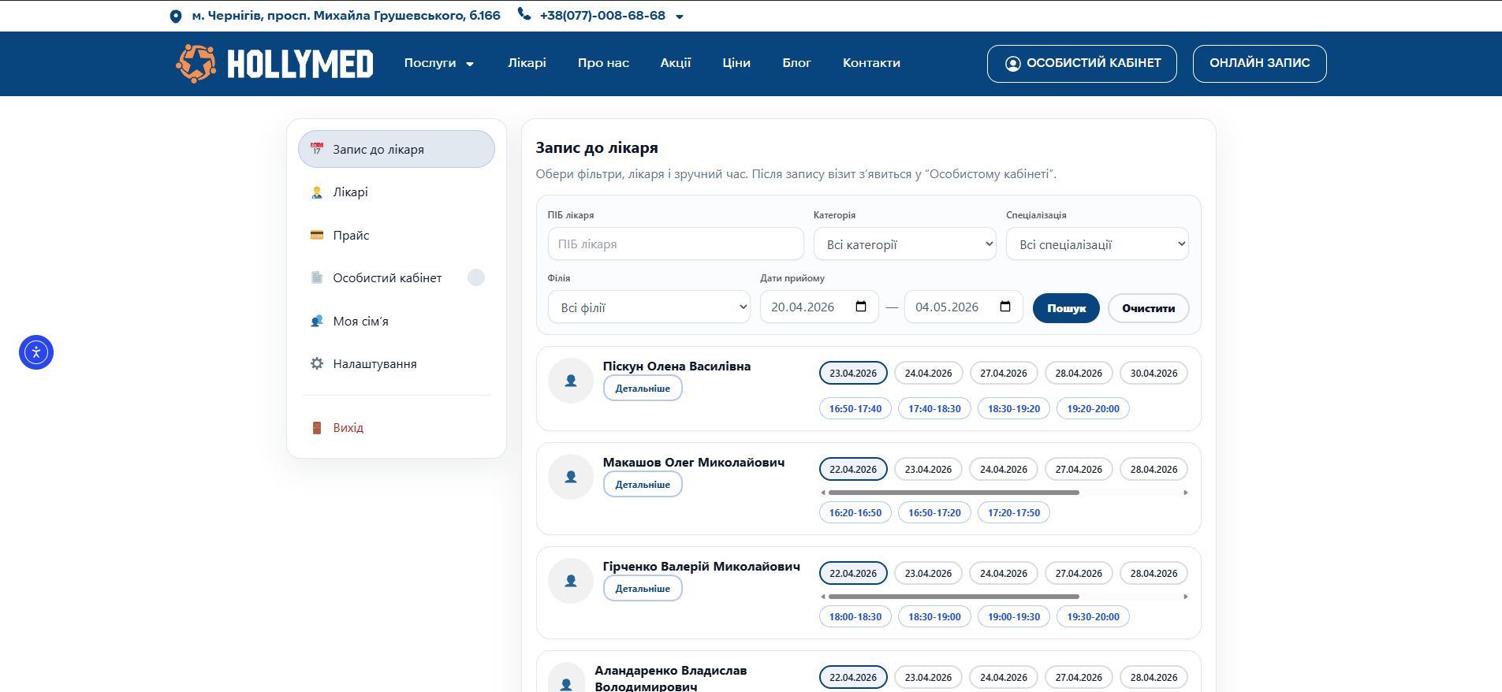Image resolution: width=1502 pixels, height=692 pixels.
Task: Expand the Категорія dropdown
Action: (x=904, y=244)
